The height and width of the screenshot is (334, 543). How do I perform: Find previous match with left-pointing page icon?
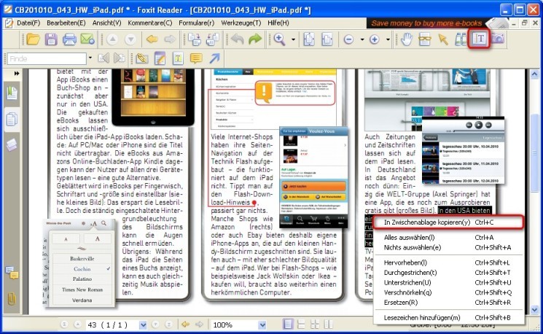(x=103, y=58)
